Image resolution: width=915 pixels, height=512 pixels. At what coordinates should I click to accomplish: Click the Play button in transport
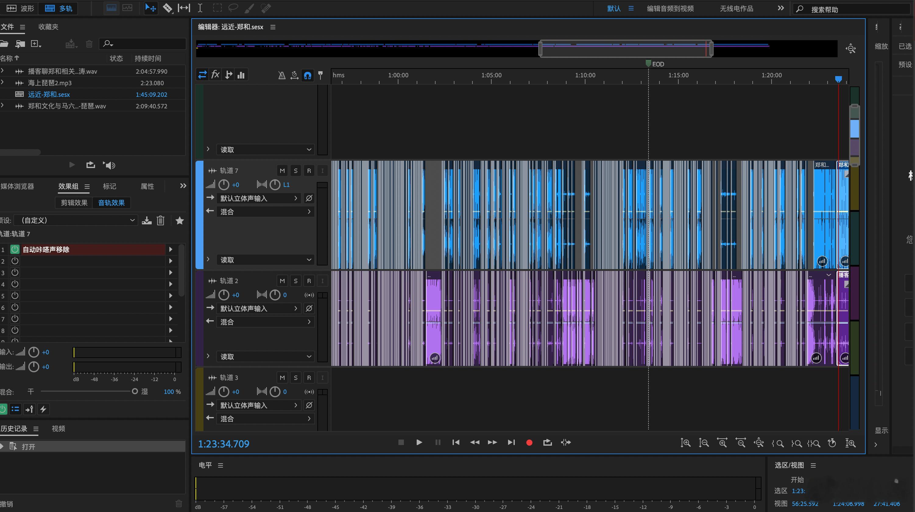(419, 442)
